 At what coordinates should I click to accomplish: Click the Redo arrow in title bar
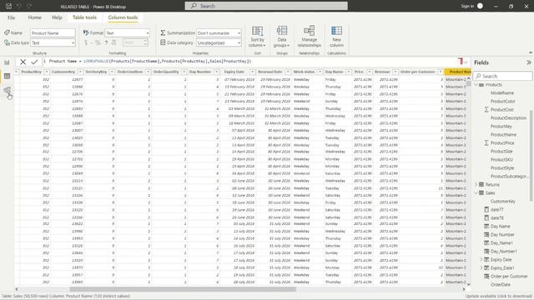[x=29, y=6]
